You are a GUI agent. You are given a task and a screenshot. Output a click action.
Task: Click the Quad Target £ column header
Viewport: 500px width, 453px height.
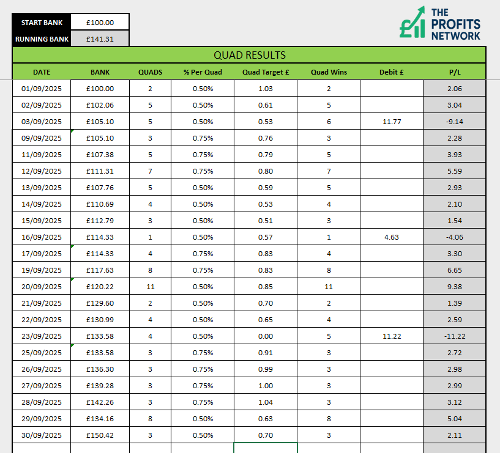coord(265,72)
